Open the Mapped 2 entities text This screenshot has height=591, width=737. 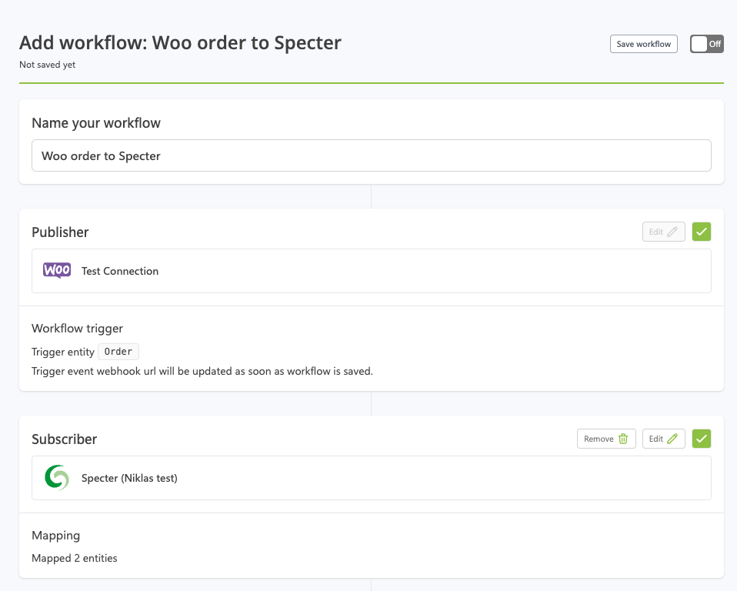point(75,558)
